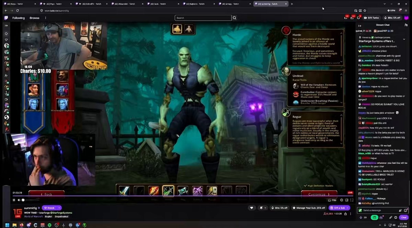Screen dimensions: 412x228
Task: Switch to the EsfandTV Twitch tab
Action: [91, 4]
